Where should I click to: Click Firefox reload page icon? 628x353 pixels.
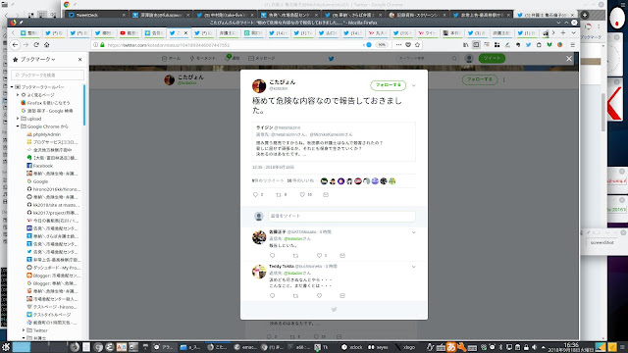point(36,45)
